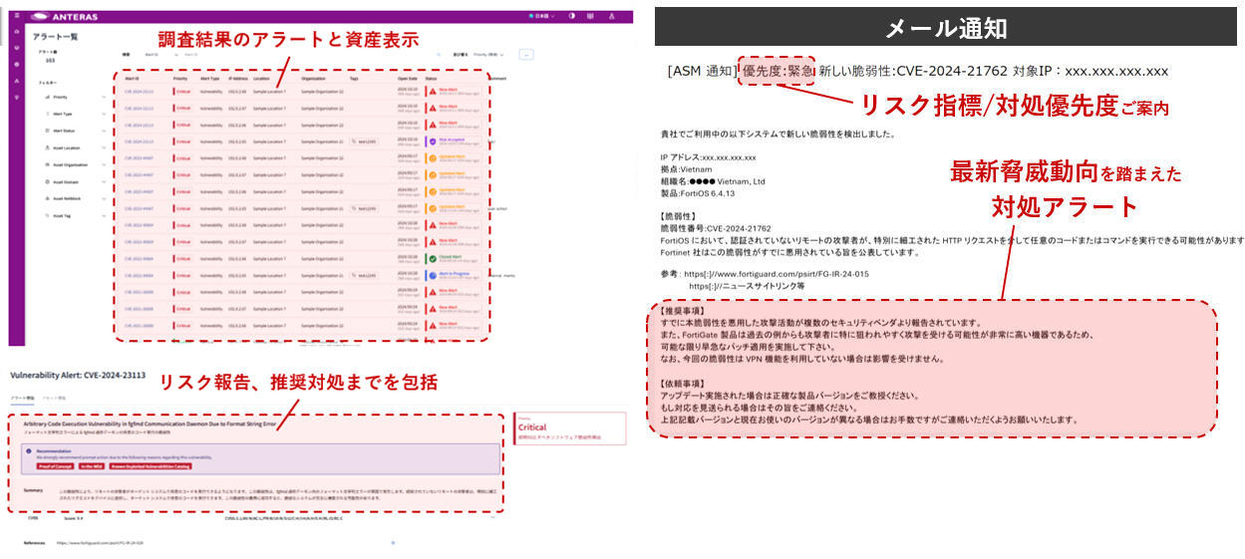
Task: Click tag test12345 in Risk Accepted row
Action: pyautogui.click(x=364, y=140)
